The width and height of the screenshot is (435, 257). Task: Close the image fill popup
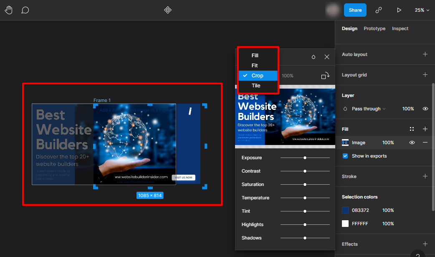tap(327, 57)
